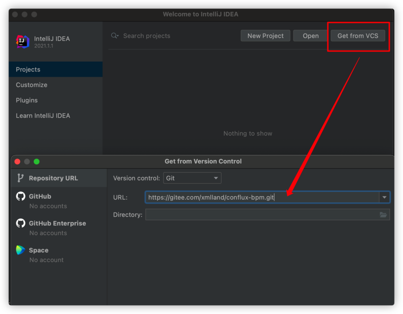403x314 pixels.
Task: Click the 'URL:' label
Action: (120, 197)
